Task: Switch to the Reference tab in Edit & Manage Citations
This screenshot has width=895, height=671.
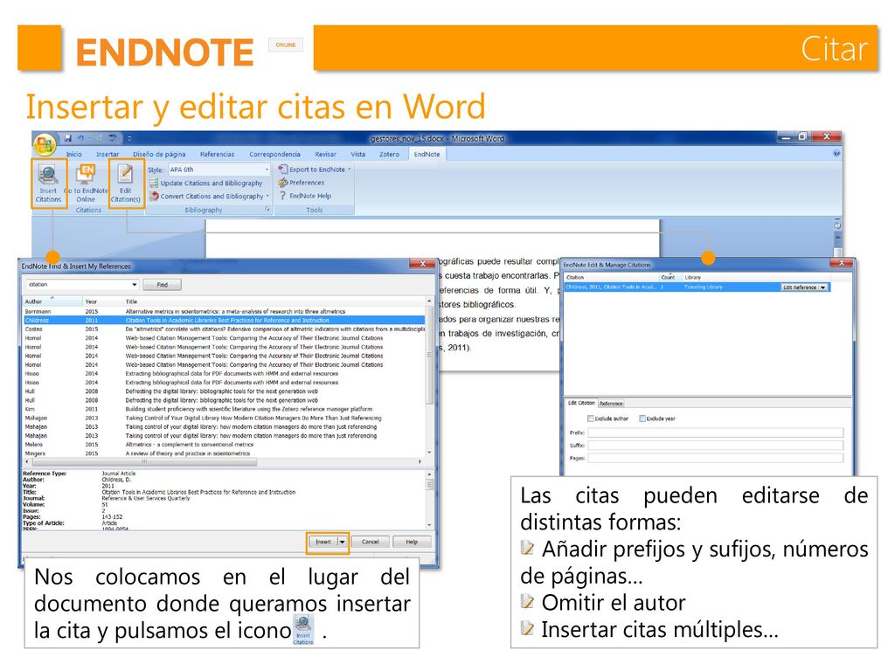Action: (611, 404)
